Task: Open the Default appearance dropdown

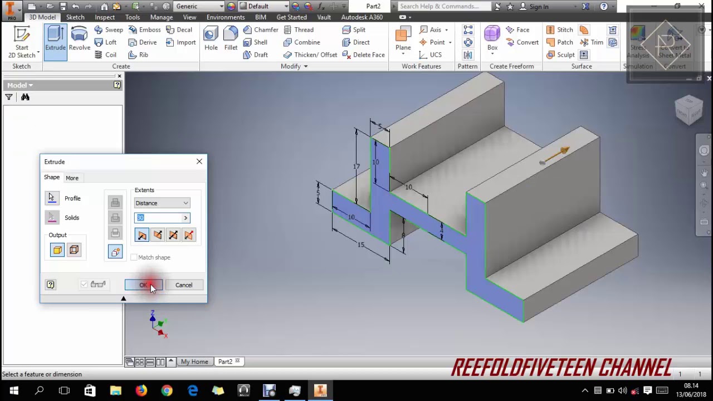Action: point(265,6)
